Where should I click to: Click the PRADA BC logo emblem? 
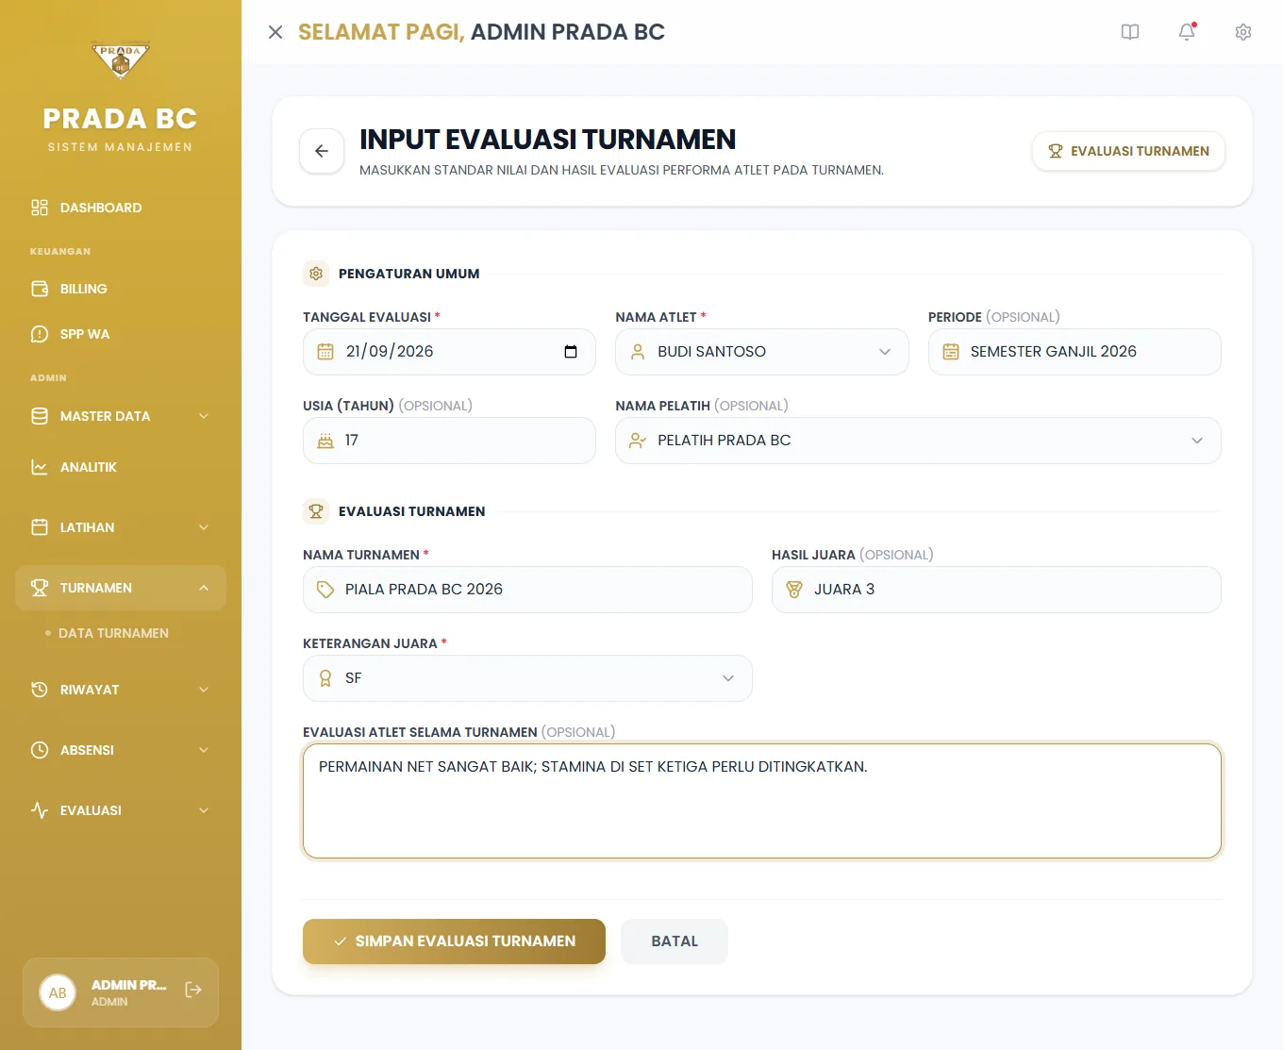click(x=121, y=59)
